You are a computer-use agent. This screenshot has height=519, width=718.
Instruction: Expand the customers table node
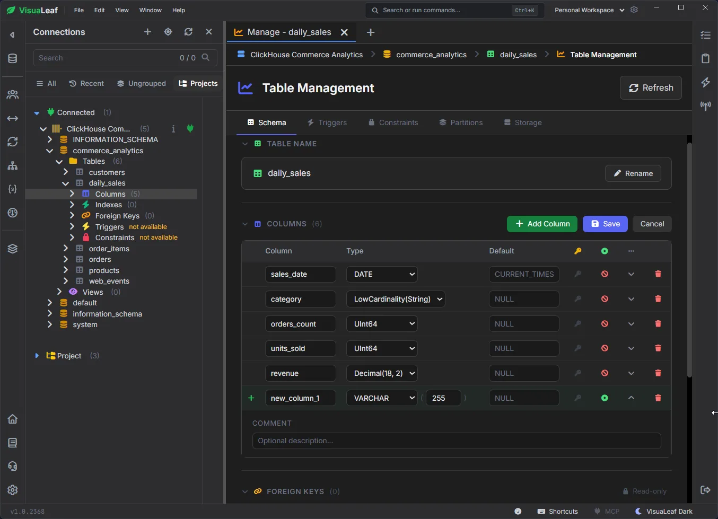coord(66,172)
